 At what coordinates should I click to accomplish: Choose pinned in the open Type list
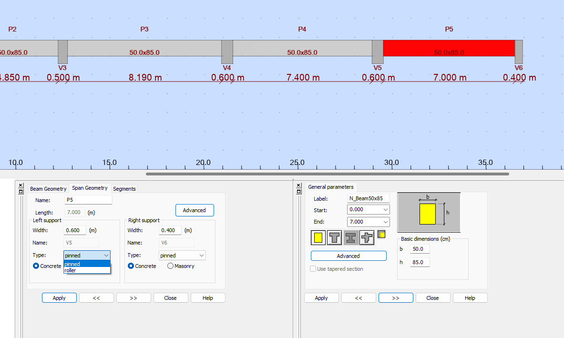pyautogui.click(x=87, y=264)
